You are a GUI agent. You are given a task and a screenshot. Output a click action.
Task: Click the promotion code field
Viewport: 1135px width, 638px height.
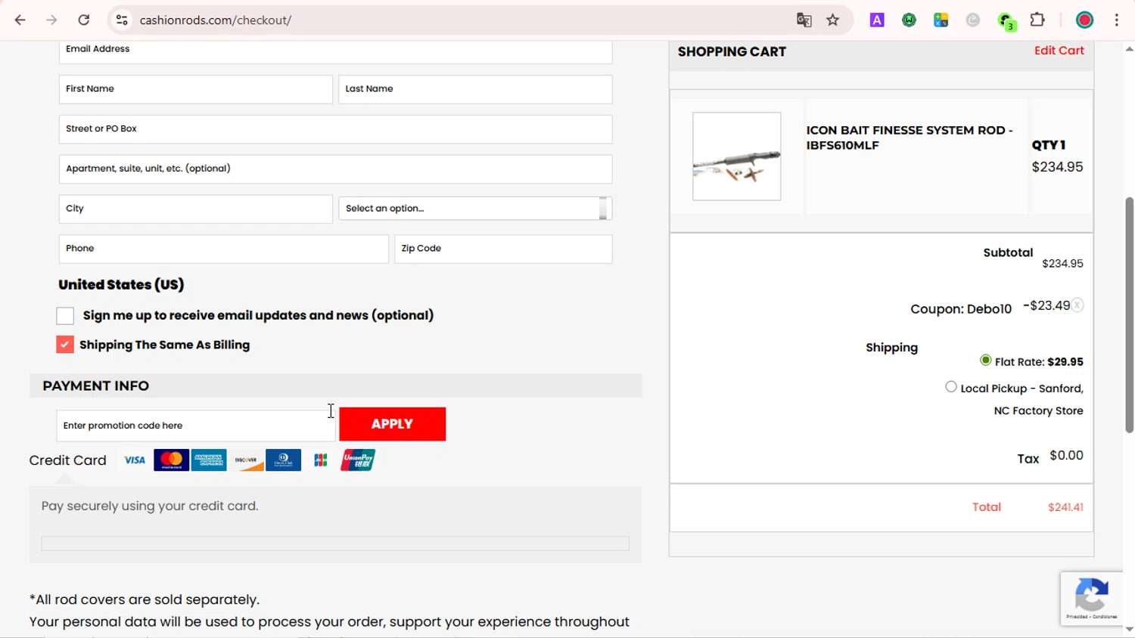[196, 426]
